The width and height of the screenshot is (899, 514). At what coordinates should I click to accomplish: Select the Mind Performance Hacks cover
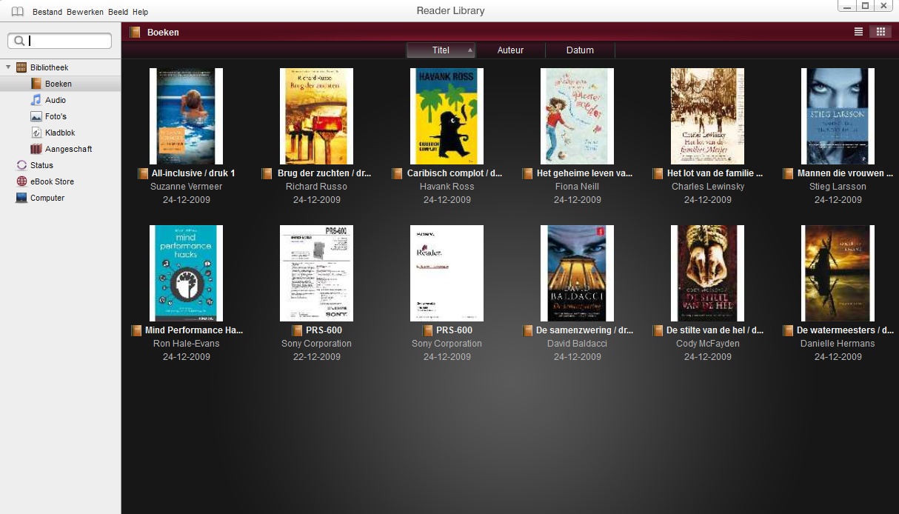[186, 273]
